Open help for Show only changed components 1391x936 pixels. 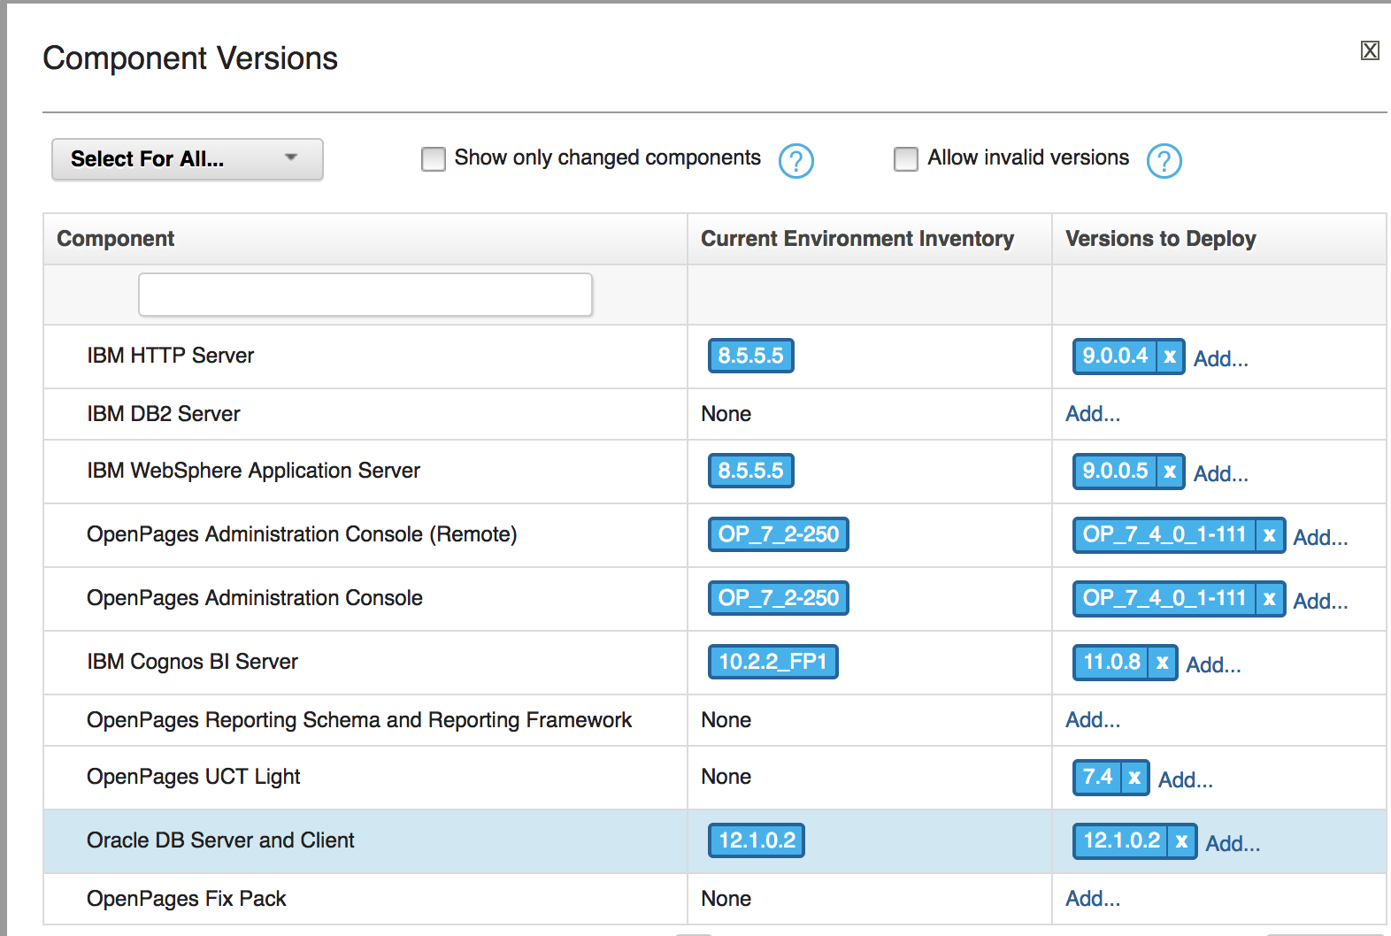coord(795,160)
